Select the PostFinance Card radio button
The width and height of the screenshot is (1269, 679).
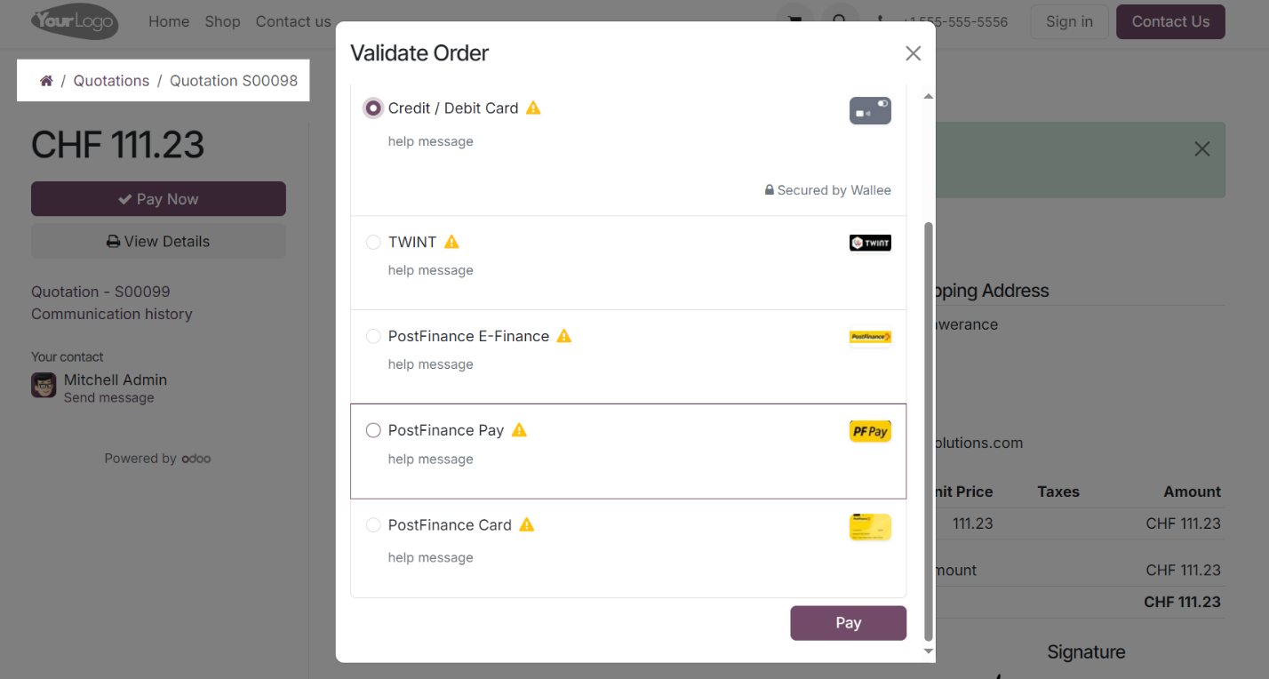pos(373,524)
